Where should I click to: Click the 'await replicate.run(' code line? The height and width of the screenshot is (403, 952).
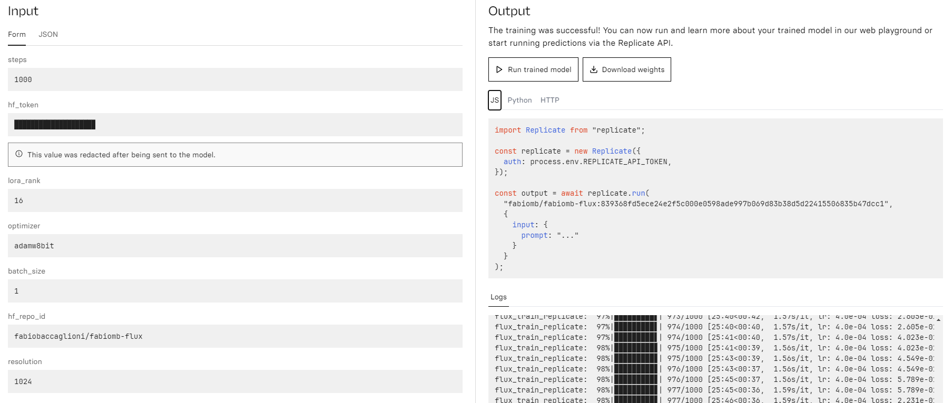tap(572, 193)
